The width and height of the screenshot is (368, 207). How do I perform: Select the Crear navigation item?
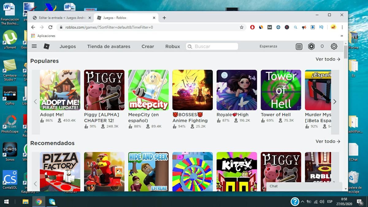click(x=148, y=46)
